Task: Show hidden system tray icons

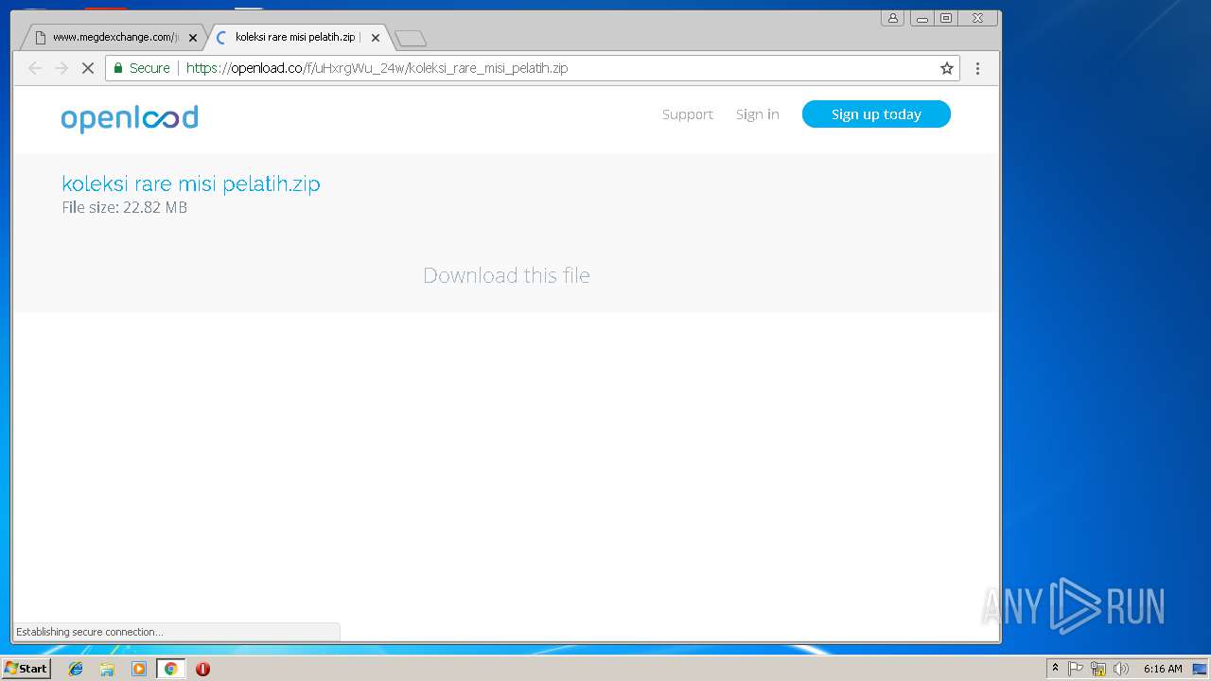Action: click(1055, 669)
